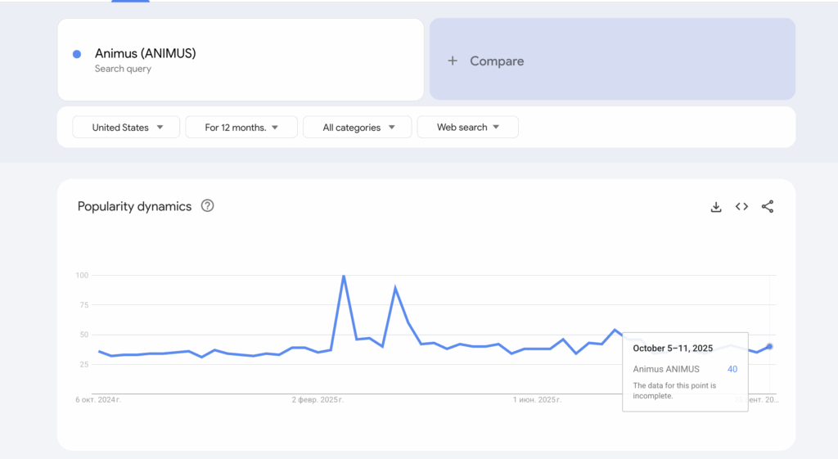
Task: Click the second-highest peak on the chart line
Action: click(x=395, y=288)
